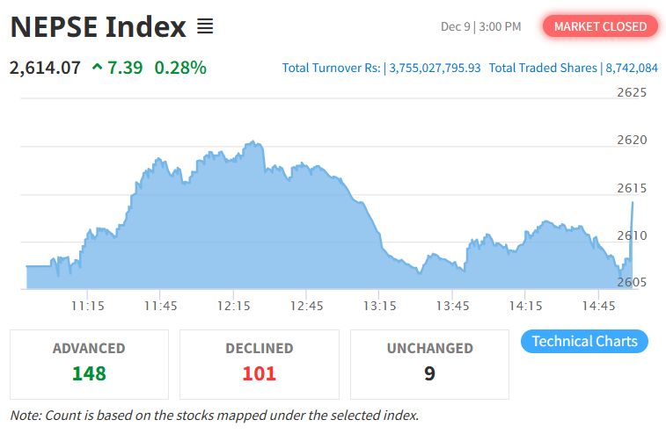Image resolution: width=666 pixels, height=434 pixels.
Task: Click the 2620 price axis label
Action: (632, 140)
